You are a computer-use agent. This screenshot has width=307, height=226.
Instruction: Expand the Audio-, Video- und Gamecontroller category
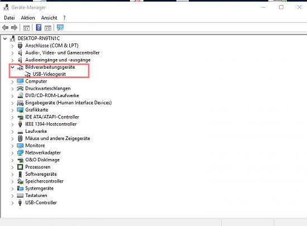coord(12,53)
